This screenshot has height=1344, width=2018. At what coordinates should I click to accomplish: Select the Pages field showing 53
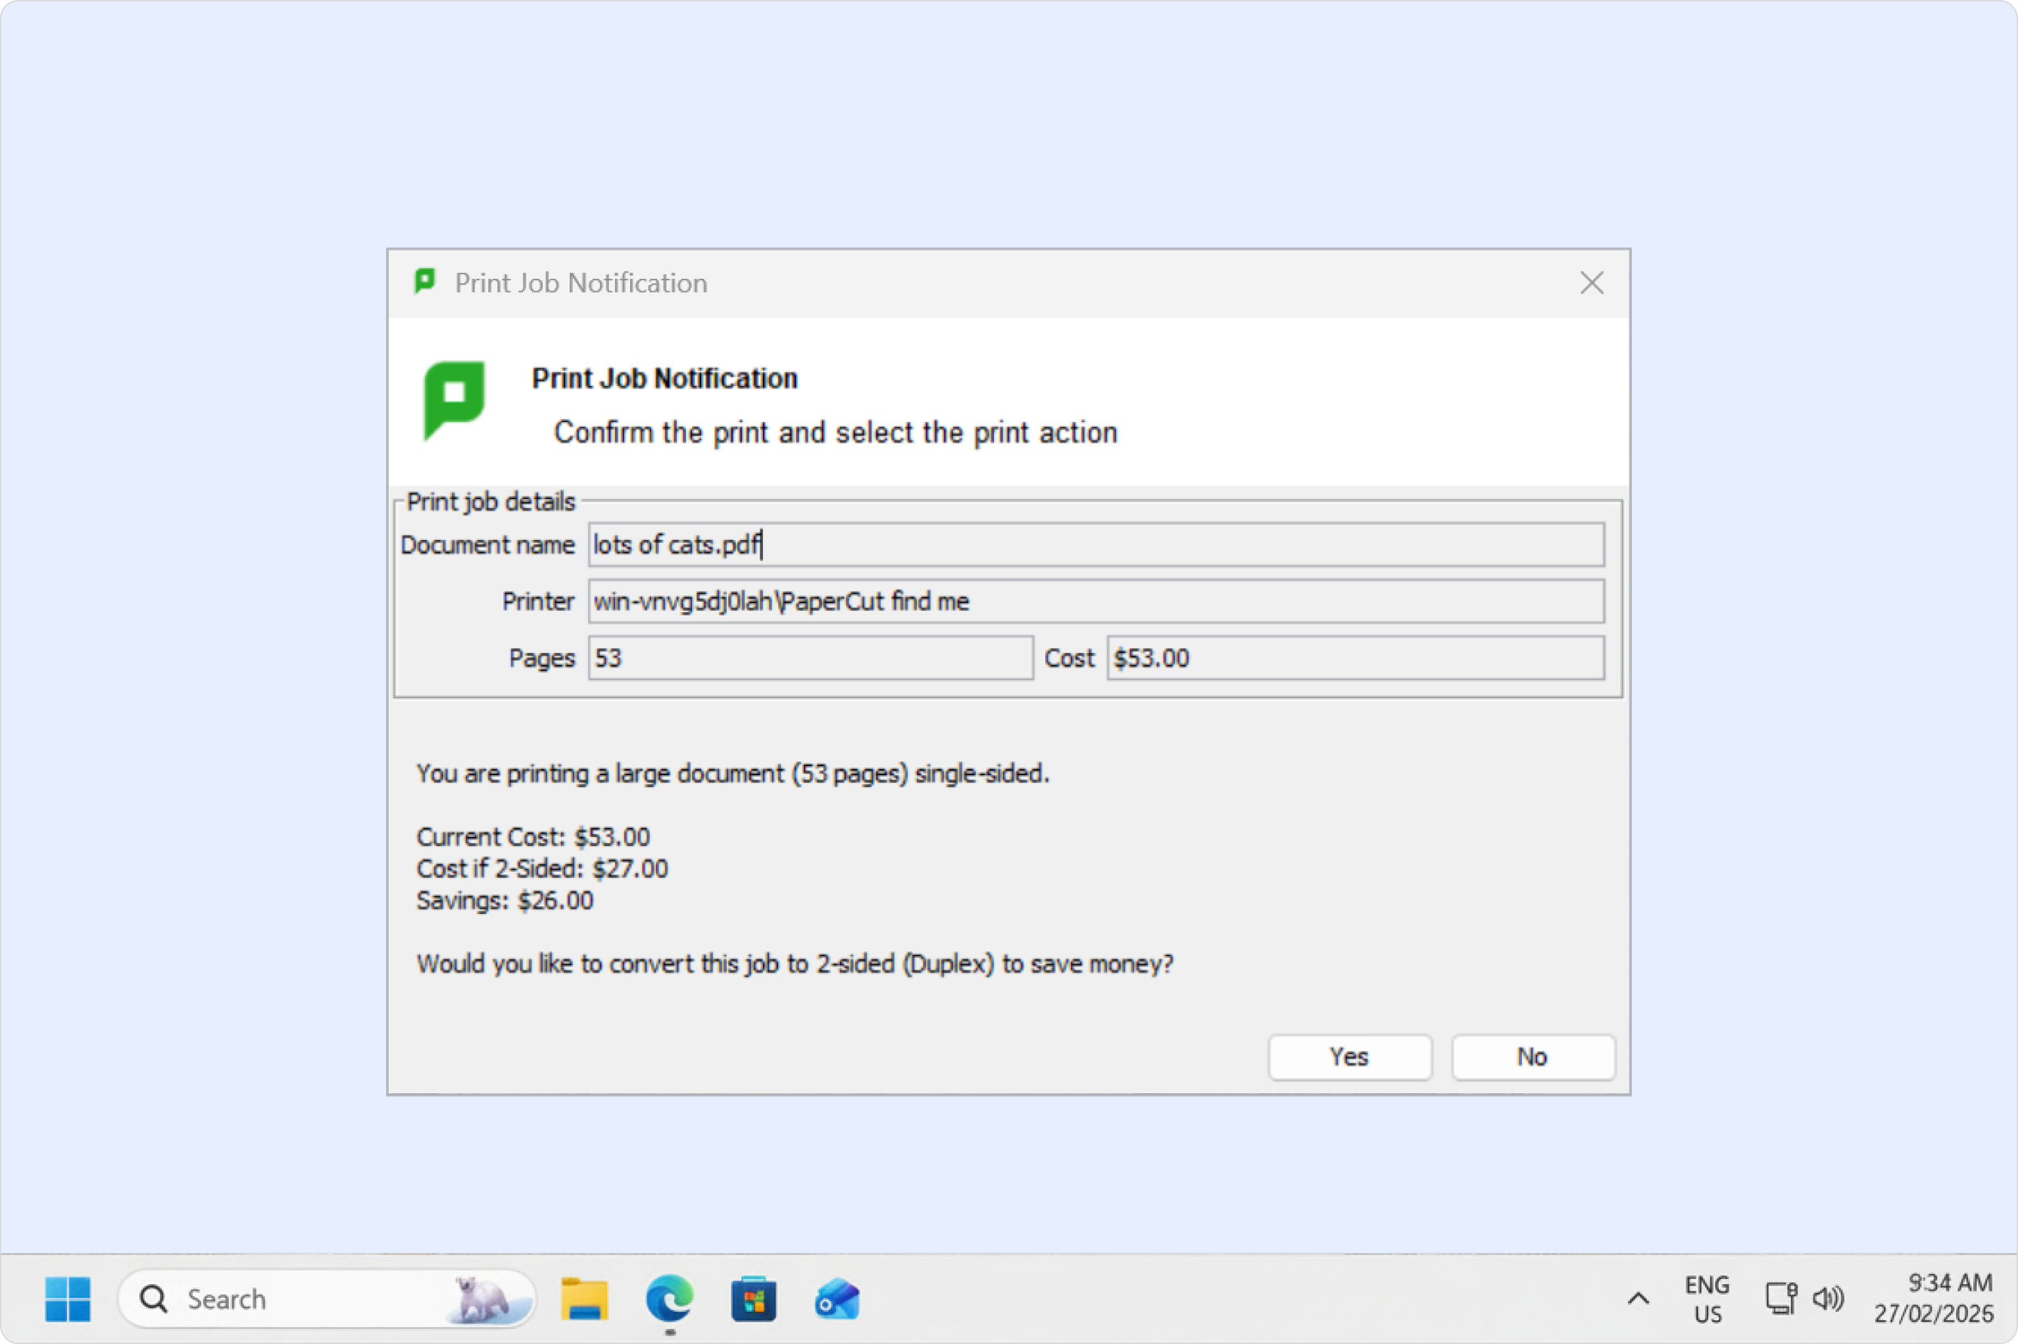click(809, 658)
